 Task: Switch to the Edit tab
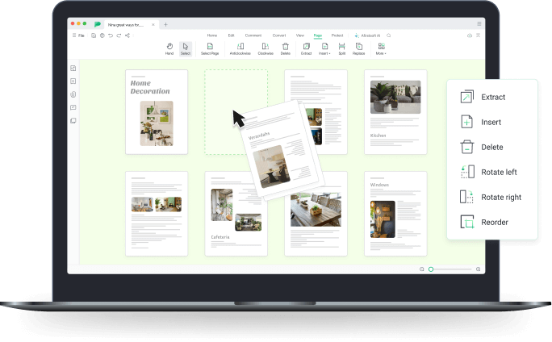point(231,35)
